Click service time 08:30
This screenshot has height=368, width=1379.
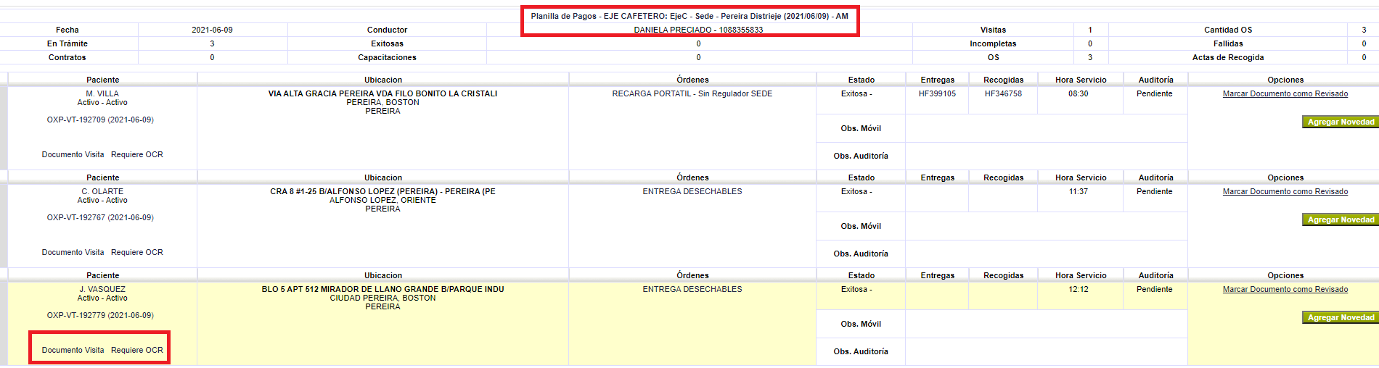pos(1079,94)
